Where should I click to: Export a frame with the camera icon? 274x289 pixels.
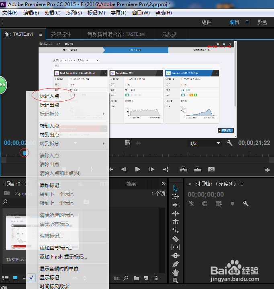[x=211, y=169]
